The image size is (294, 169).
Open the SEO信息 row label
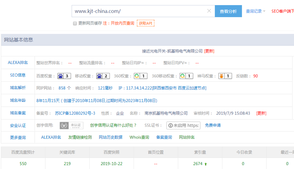tap(18, 75)
